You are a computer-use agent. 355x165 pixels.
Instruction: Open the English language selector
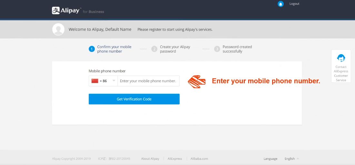click(292, 159)
